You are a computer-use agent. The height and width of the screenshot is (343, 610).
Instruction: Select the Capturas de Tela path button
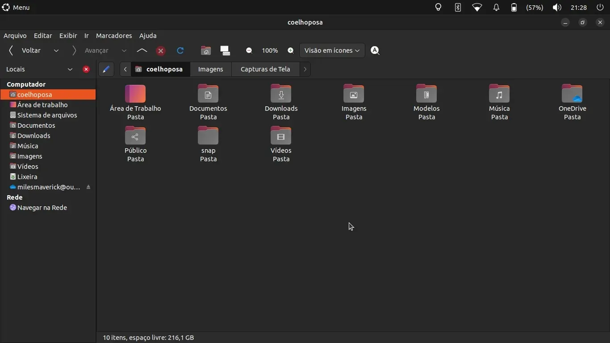[265, 69]
